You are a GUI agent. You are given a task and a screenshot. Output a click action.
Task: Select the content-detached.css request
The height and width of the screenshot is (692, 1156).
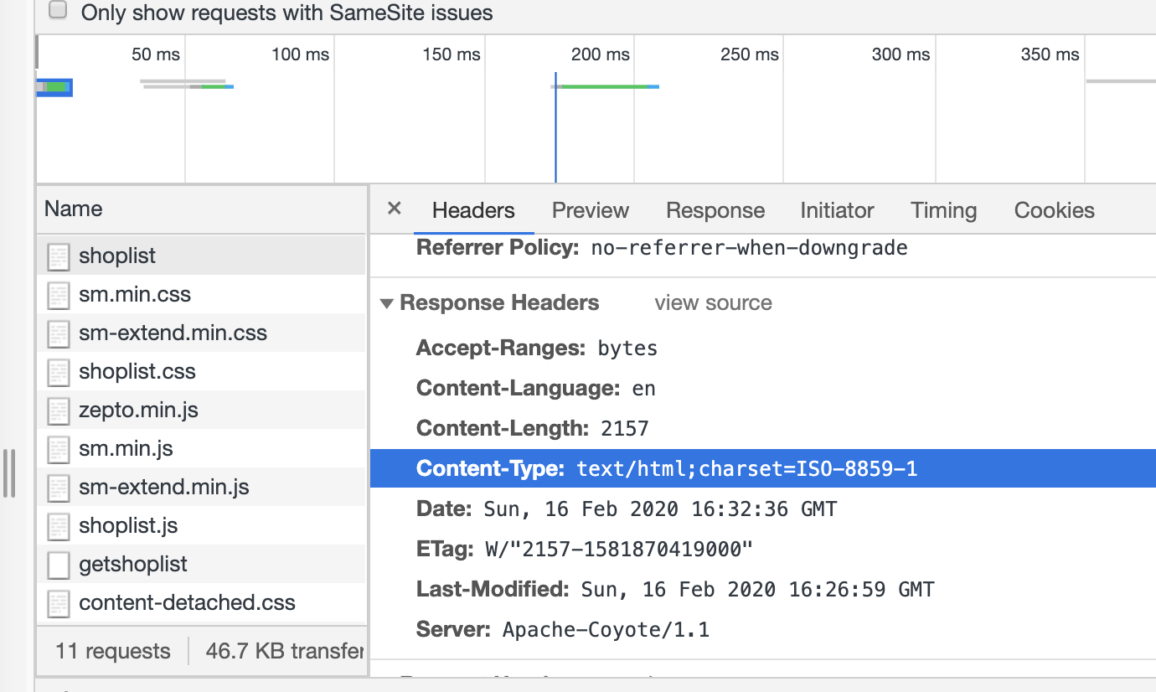tap(201, 602)
